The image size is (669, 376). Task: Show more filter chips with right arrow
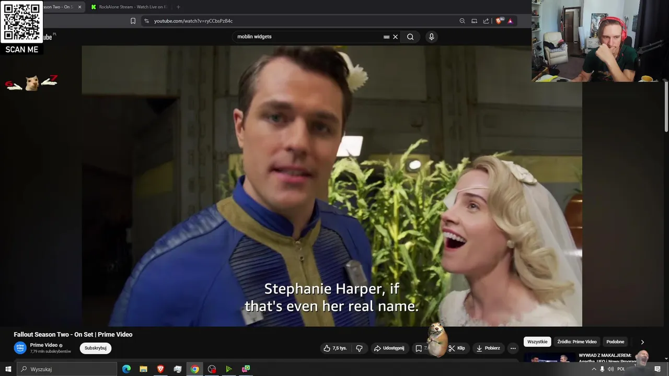click(x=642, y=342)
